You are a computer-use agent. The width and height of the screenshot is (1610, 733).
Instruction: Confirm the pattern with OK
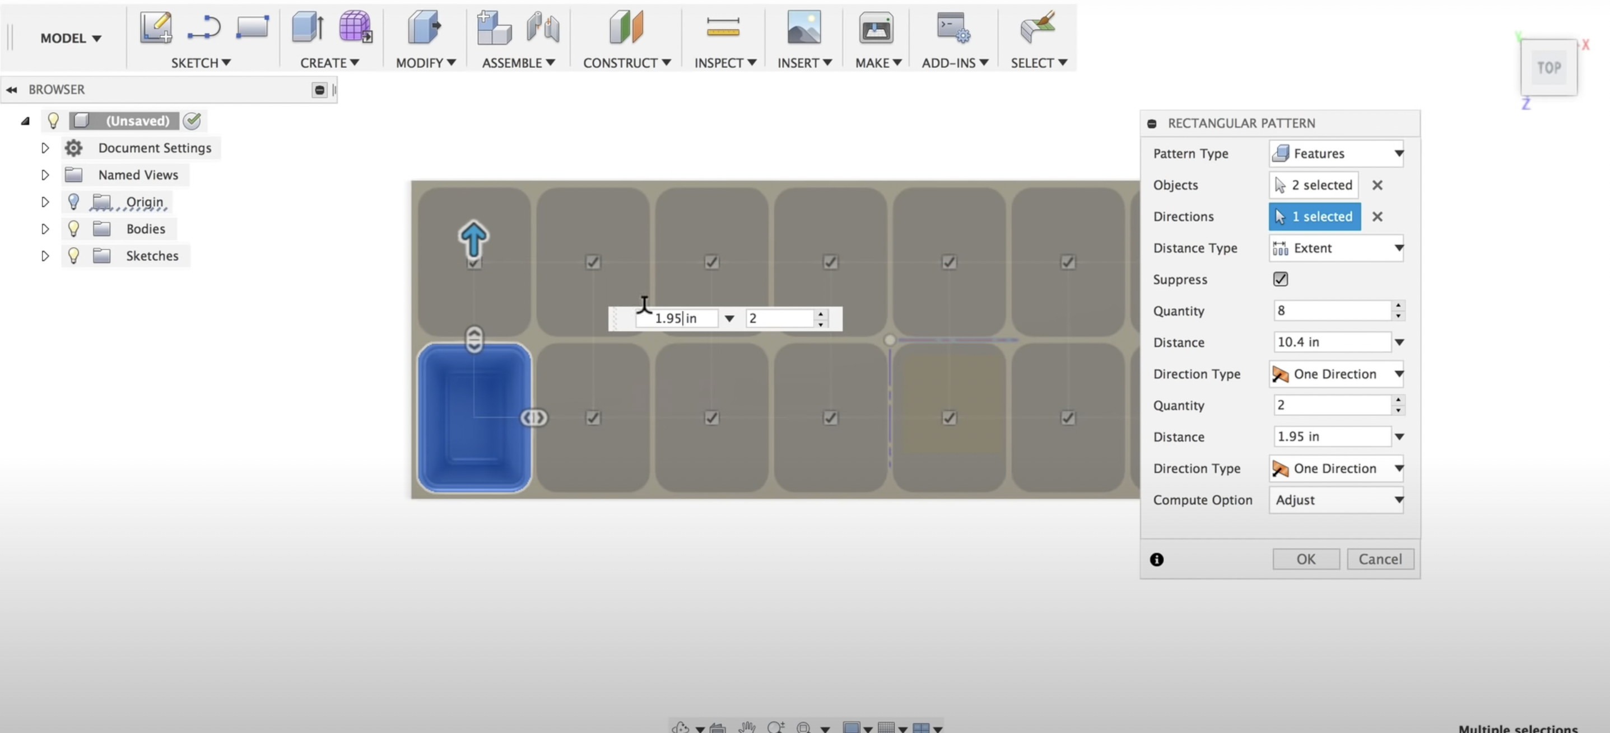1306,559
